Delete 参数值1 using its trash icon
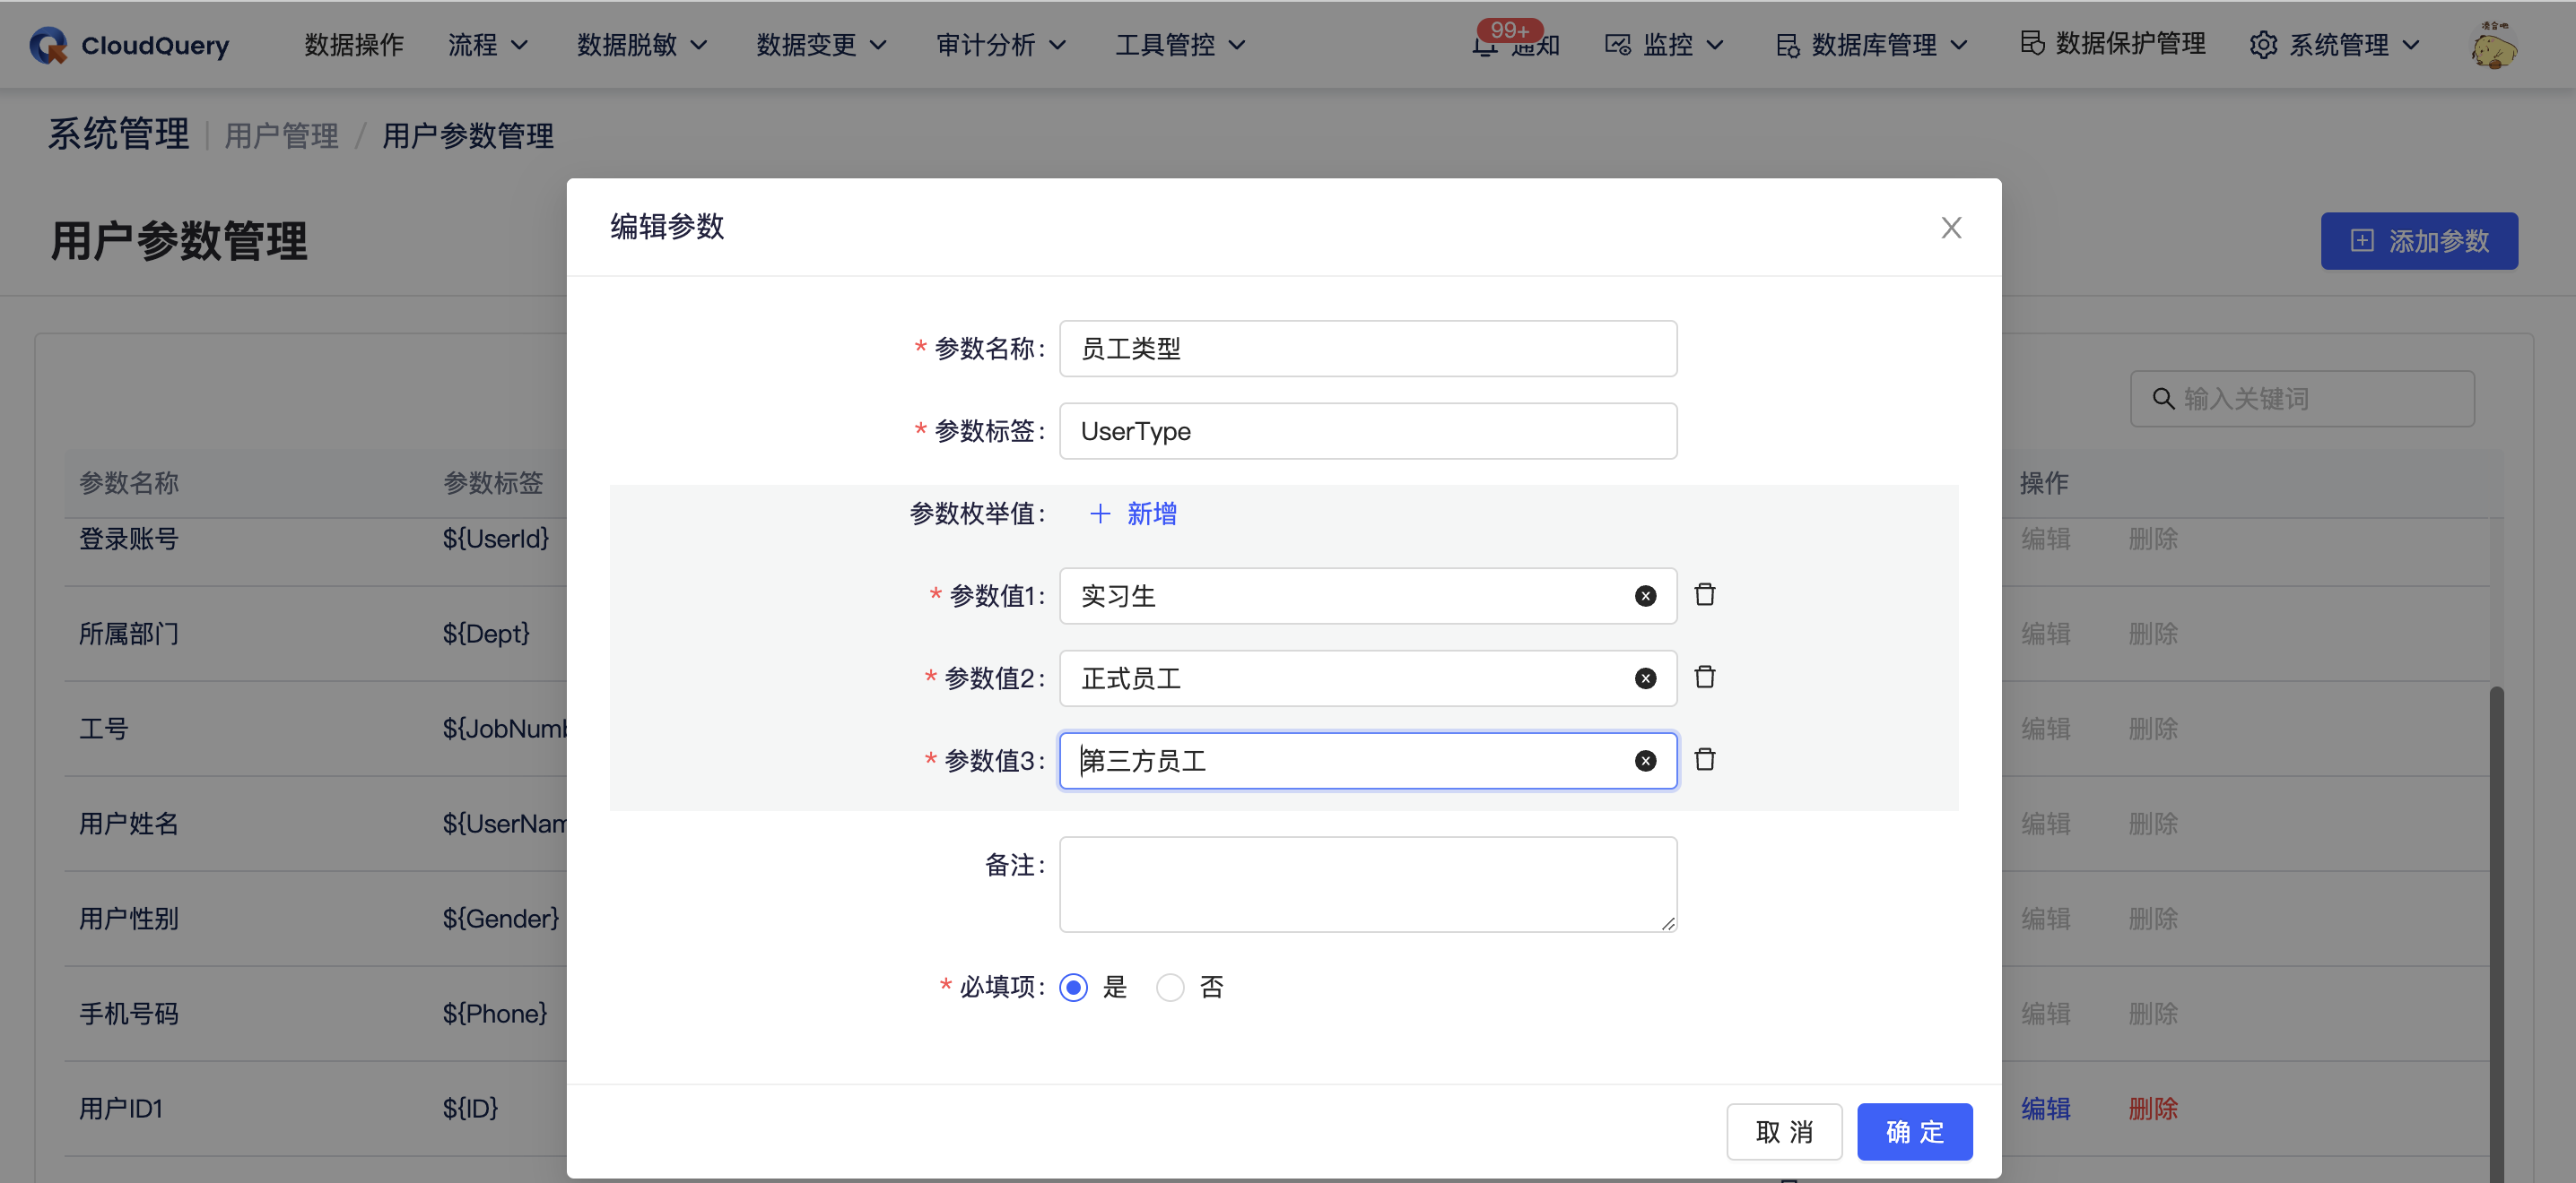This screenshot has height=1183, width=2576. (x=1706, y=593)
